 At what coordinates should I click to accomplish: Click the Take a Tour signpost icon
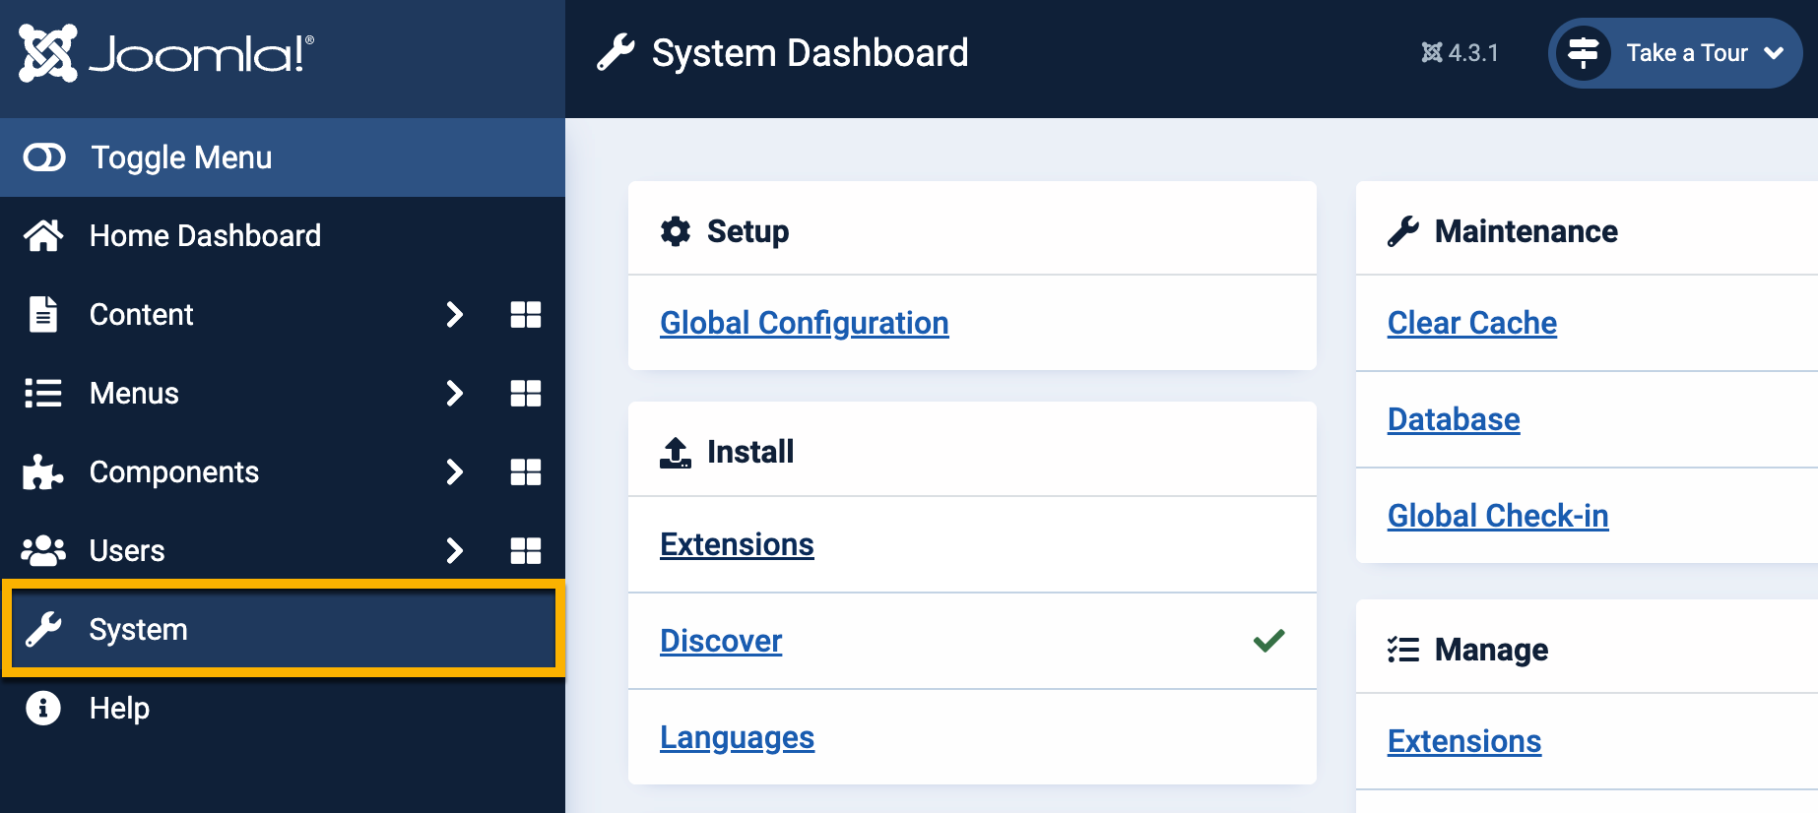tap(1583, 53)
